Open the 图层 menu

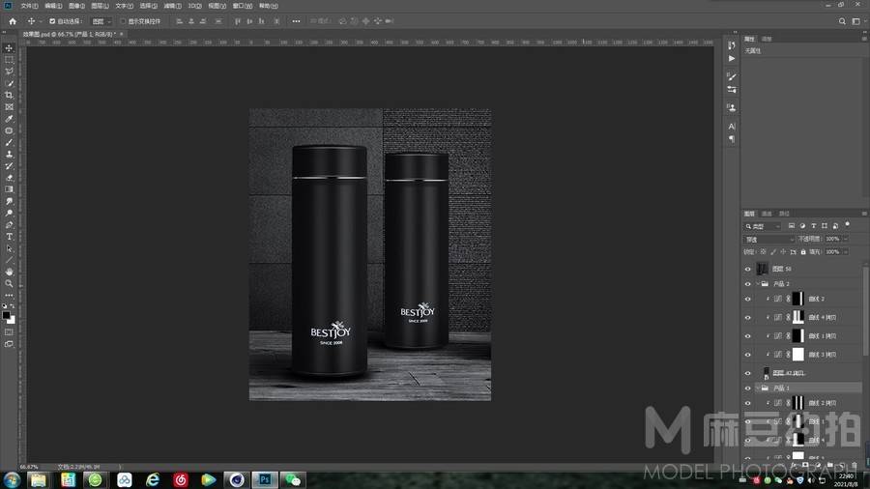click(x=100, y=6)
